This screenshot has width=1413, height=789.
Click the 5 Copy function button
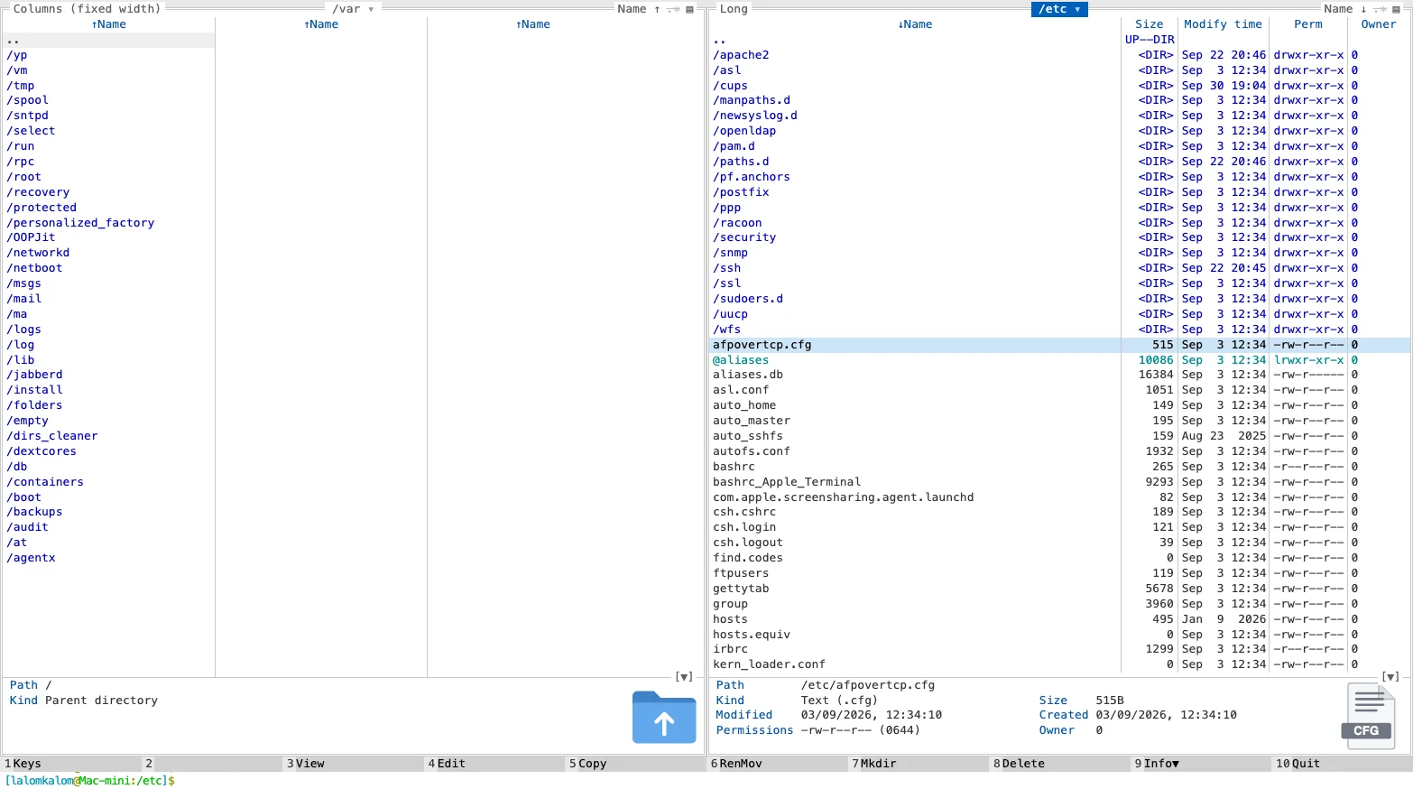tap(637, 764)
